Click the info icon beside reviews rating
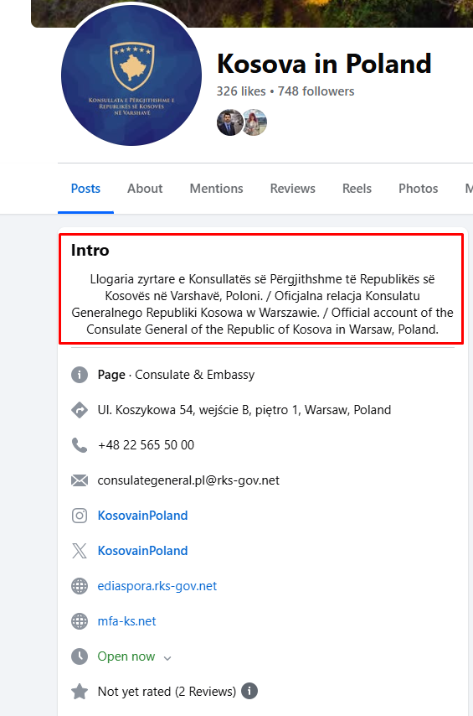 [249, 691]
